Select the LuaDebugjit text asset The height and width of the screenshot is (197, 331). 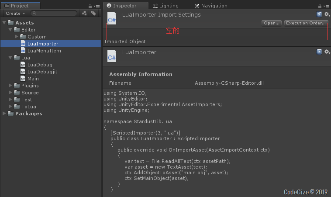[39, 72]
